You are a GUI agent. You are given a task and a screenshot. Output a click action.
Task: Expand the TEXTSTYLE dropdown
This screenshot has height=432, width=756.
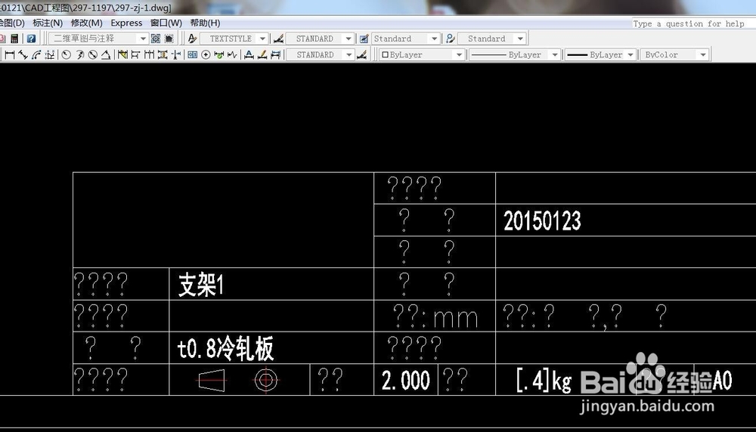pos(262,39)
